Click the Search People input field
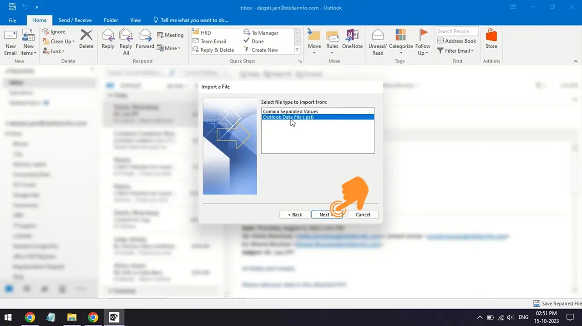The image size is (582, 326). click(457, 31)
